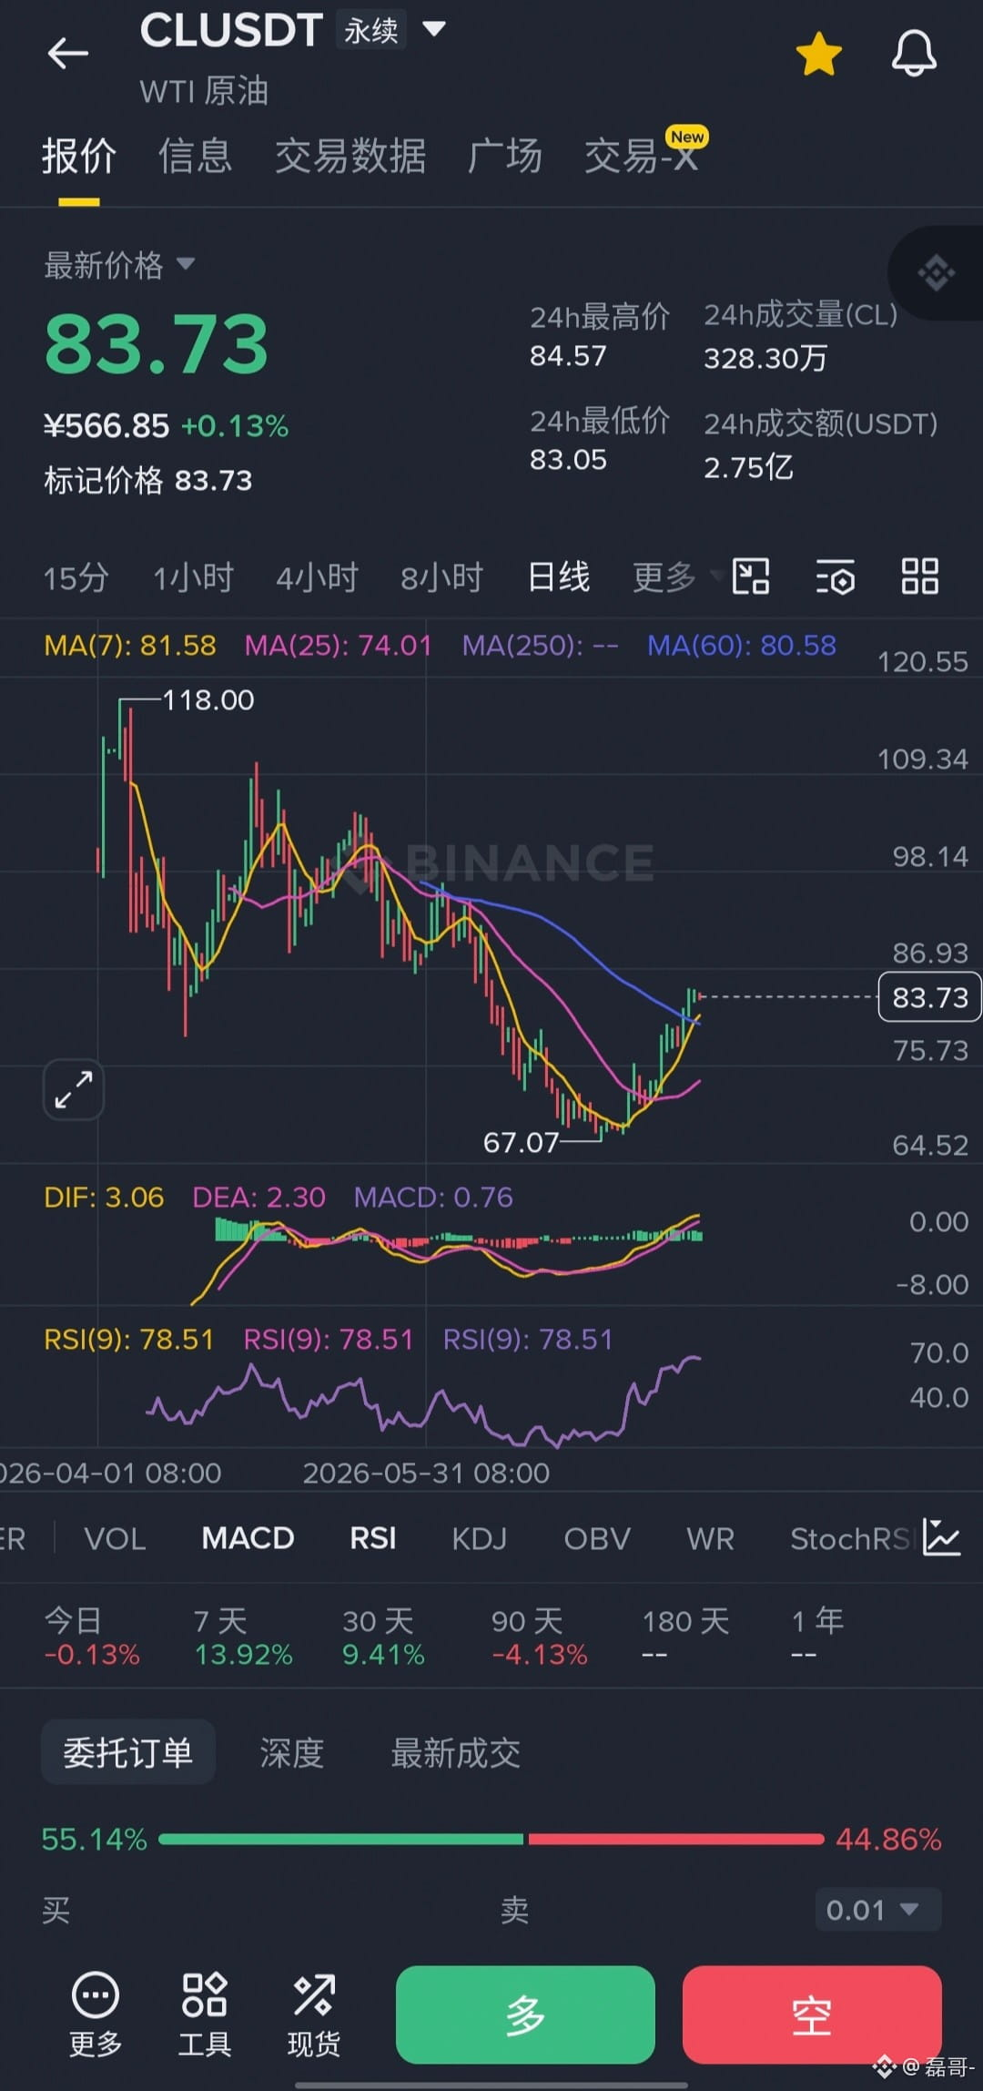Tap red 空 short button
Viewport: 983px width, 2091px height.
(x=812, y=2014)
